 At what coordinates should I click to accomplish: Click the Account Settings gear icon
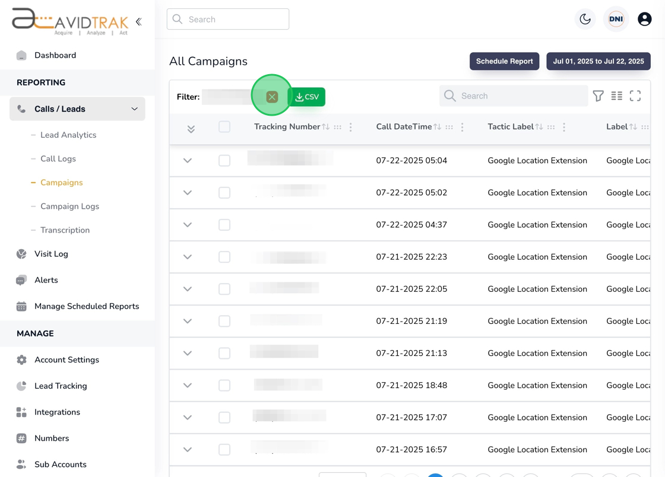click(x=21, y=360)
